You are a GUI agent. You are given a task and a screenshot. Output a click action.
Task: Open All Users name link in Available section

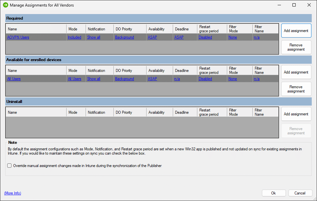point(14,79)
